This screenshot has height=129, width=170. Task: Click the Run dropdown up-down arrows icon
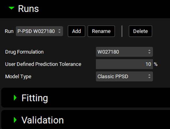(59, 31)
